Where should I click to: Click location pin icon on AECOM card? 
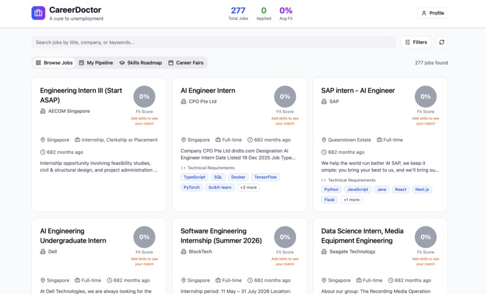pyautogui.click(x=43, y=140)
